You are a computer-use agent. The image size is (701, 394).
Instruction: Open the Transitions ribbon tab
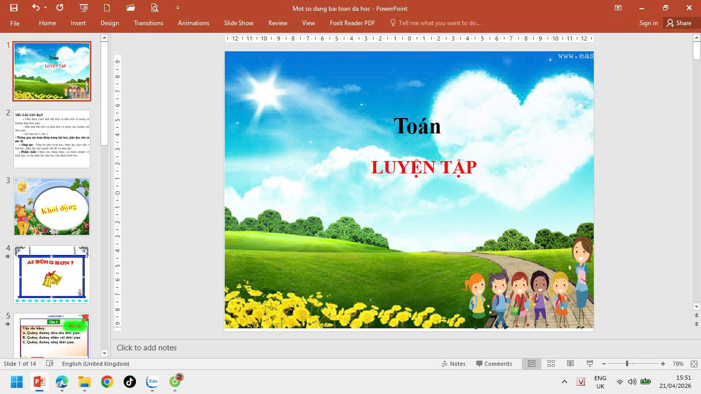click(x=148, y=23)
